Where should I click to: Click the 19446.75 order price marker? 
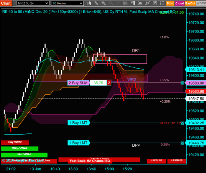click(x=196, y=143)
